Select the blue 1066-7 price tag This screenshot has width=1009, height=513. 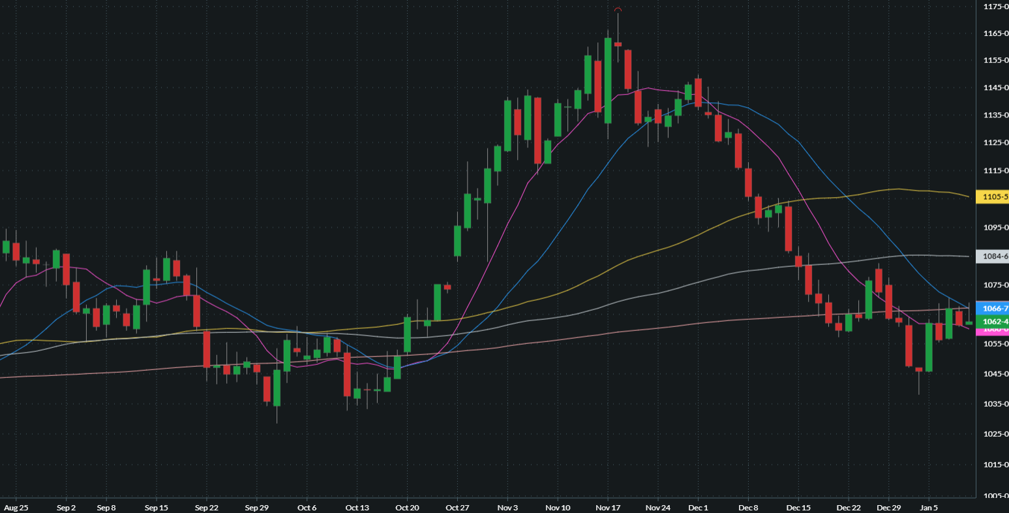point(992,309)
